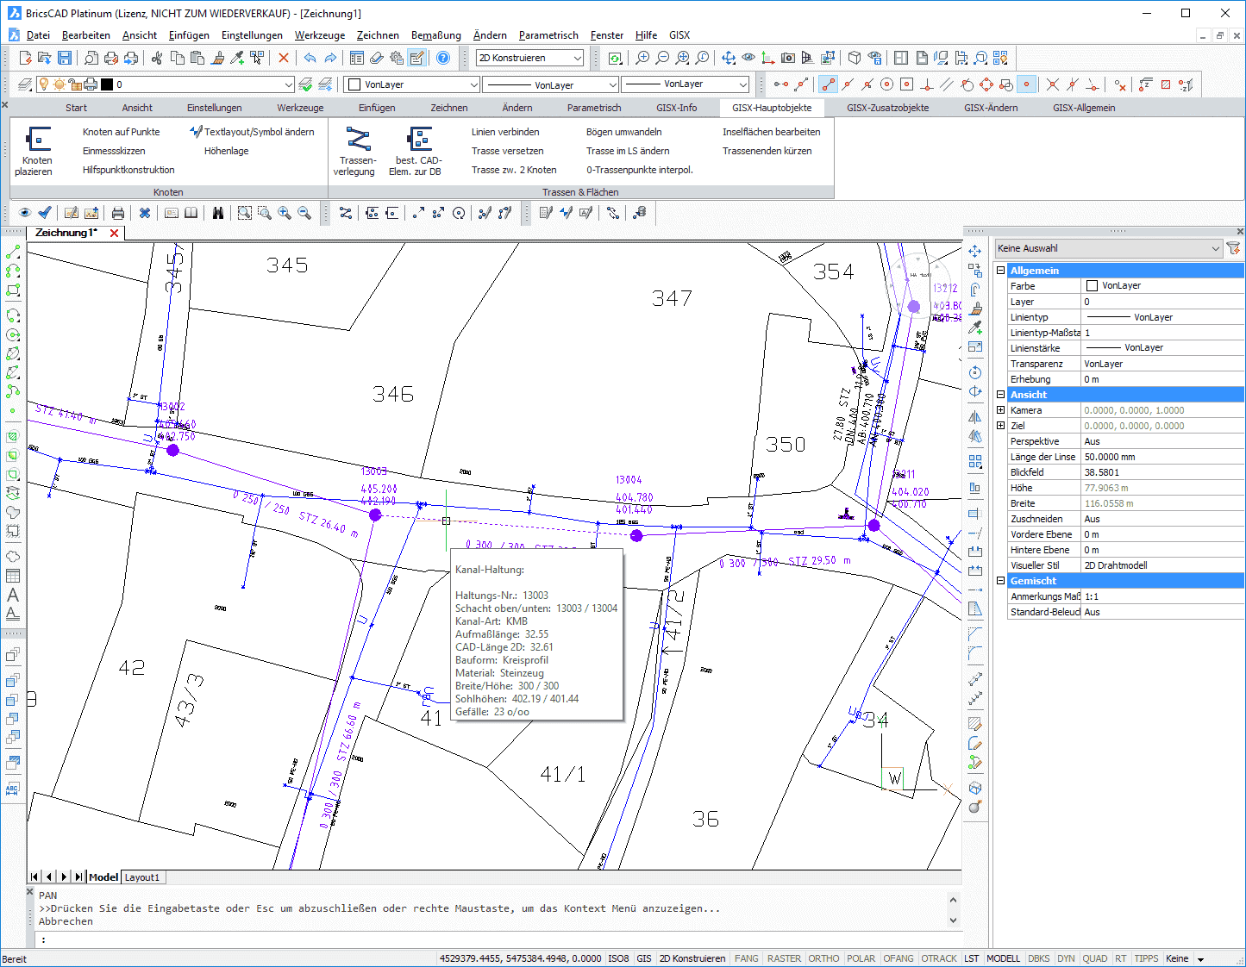The image size is (1246, 967).
Task: Enable RASTER grid in status bar
Action: tap(784, 958)
